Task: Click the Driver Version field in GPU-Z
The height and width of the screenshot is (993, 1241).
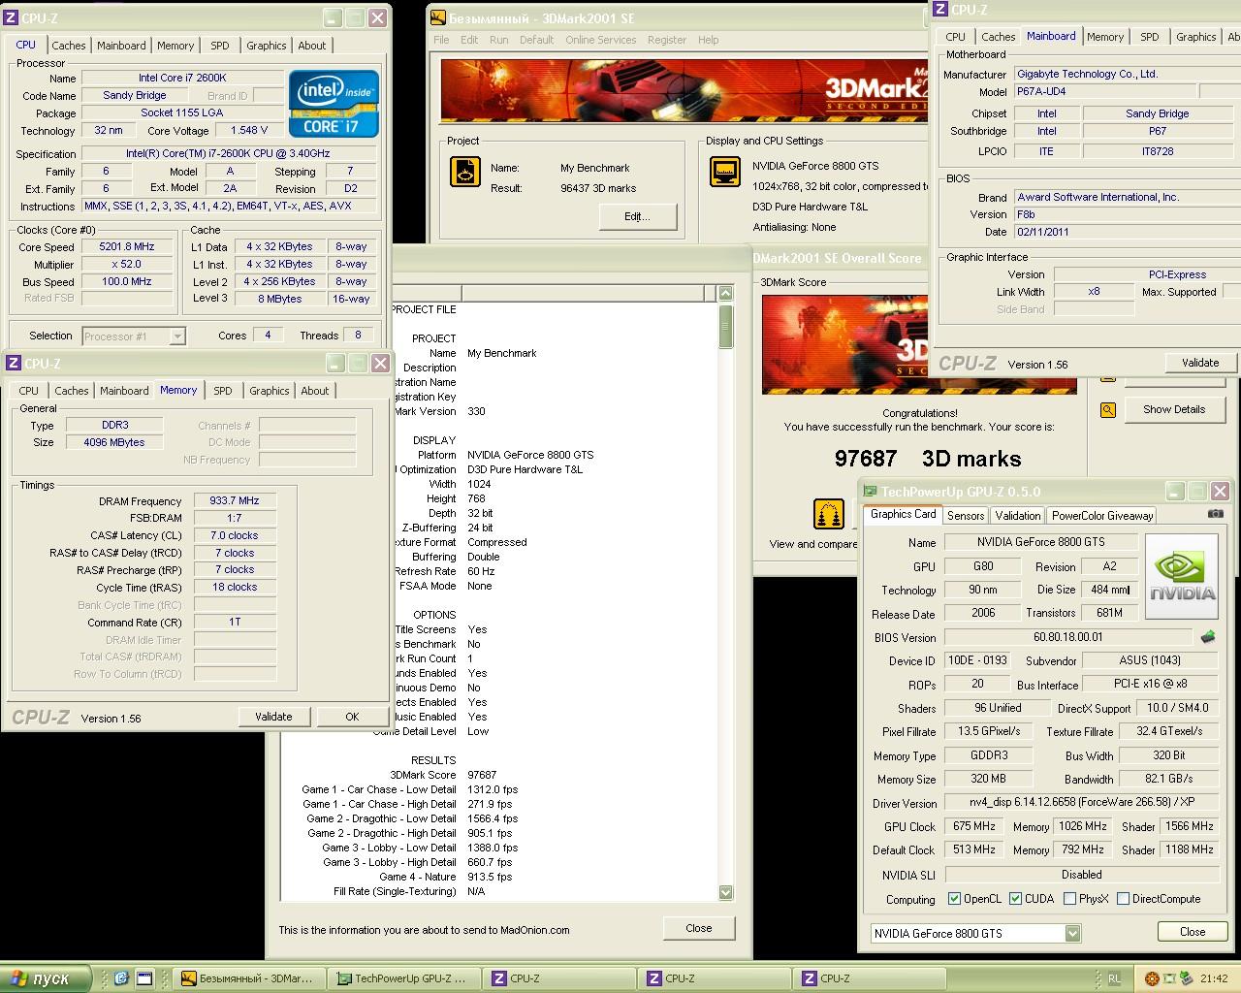Action: click(x=1082, y=803)
